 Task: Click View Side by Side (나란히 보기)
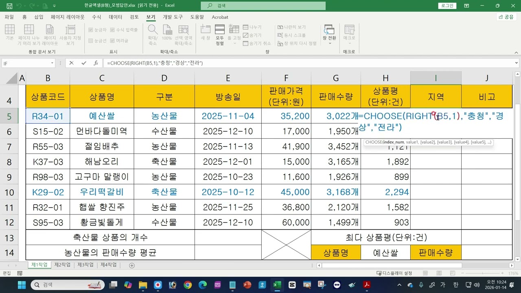[x=291, y=27]
